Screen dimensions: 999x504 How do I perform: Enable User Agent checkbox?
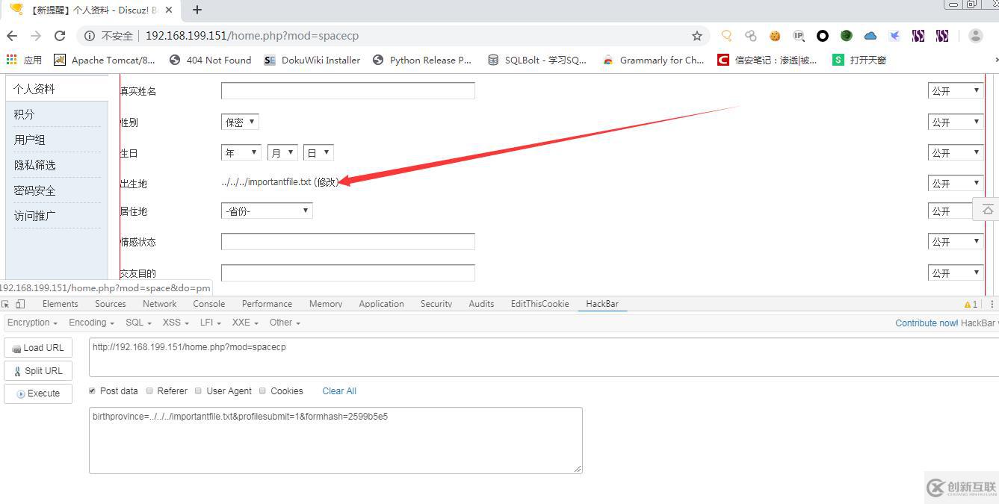pos(198,391)
